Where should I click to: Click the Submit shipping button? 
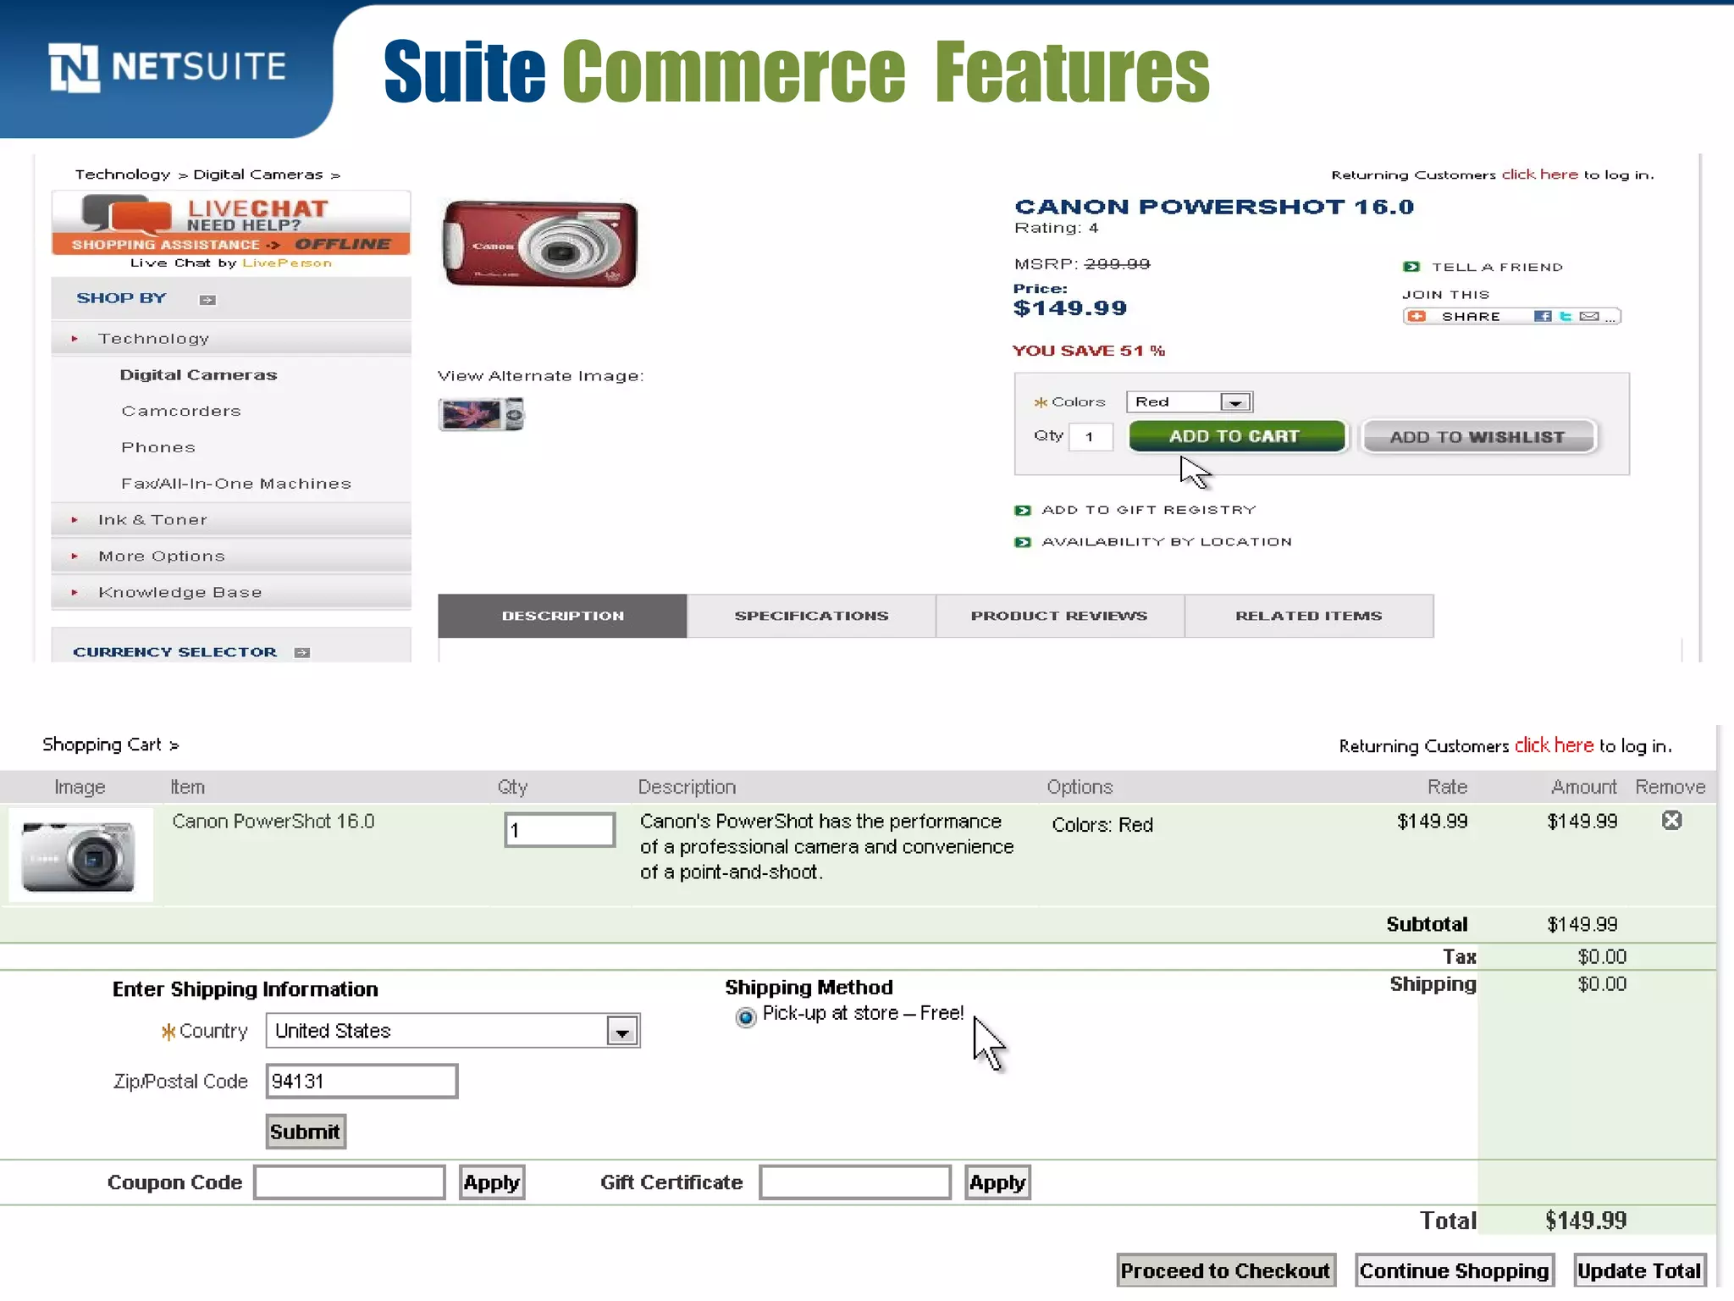306,1132
